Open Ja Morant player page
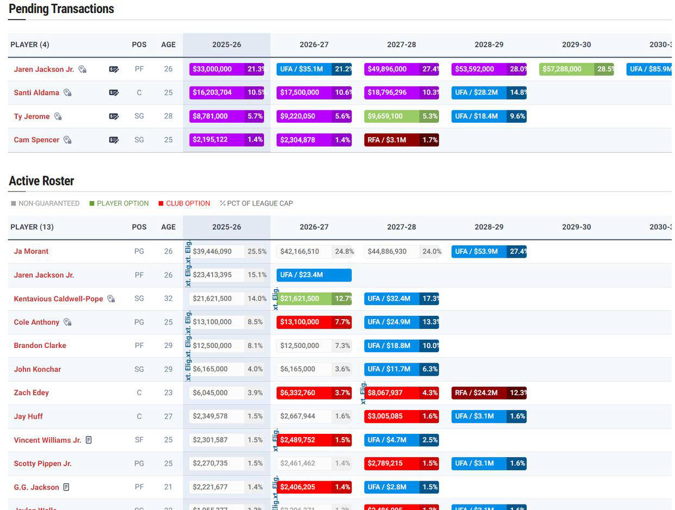The image size is (675, 510). pyautogui.click(x=31, y=251)
